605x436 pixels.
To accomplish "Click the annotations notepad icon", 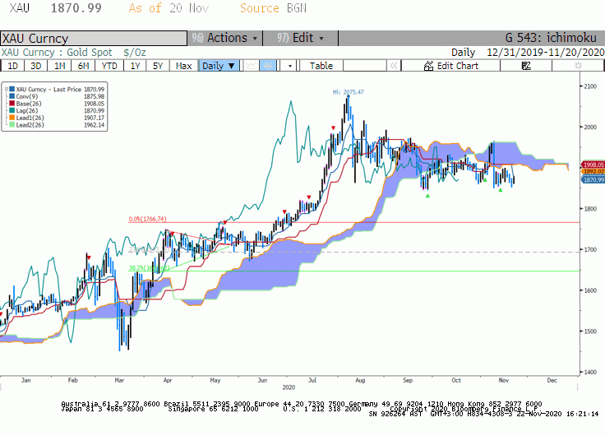I will [526, 66].
